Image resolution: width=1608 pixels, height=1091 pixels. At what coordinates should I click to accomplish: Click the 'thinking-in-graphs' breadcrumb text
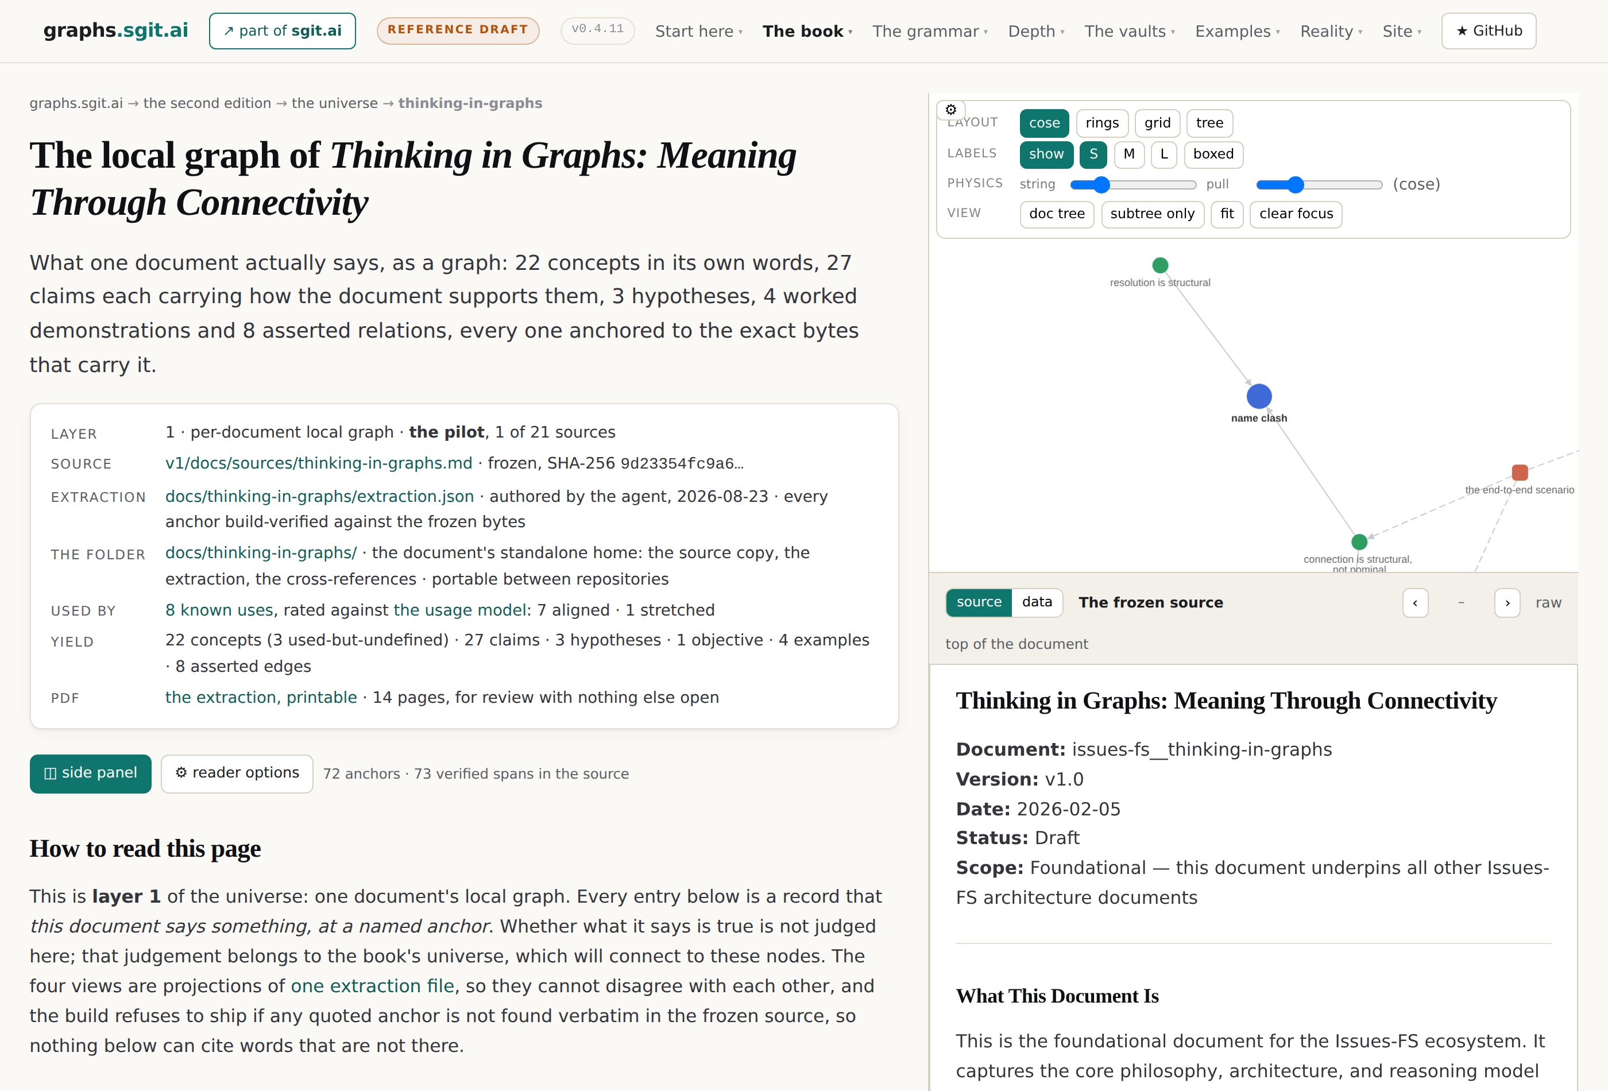pos(470,104)
